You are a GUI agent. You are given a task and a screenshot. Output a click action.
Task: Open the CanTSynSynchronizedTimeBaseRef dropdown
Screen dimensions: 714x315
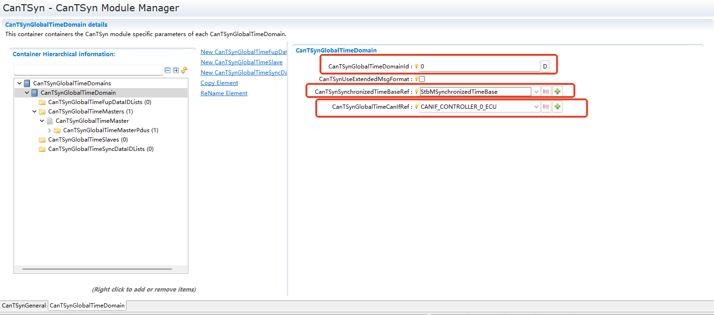click(x=536, y=92)
